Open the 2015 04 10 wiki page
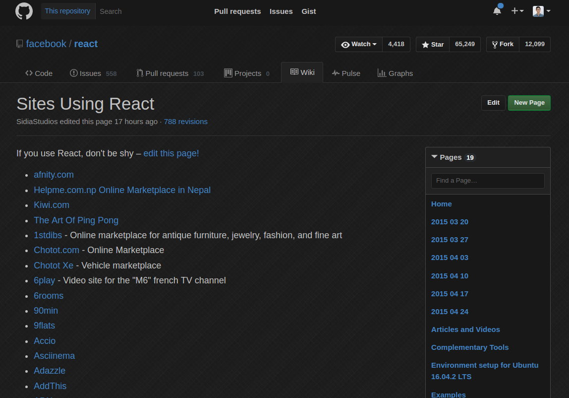The image size is (569, 398). click(450, 276)
